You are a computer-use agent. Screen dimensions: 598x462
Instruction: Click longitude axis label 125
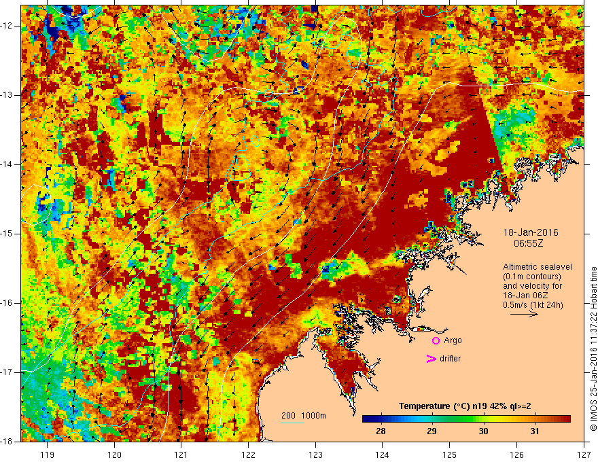450,455
